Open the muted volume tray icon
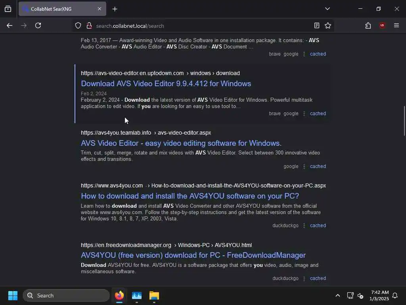The image size is (406, 305). 360,295
